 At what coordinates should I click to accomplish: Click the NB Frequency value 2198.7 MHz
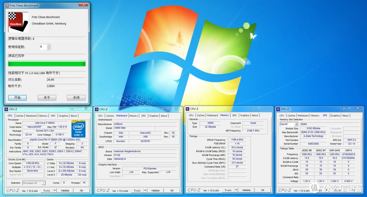253,131
